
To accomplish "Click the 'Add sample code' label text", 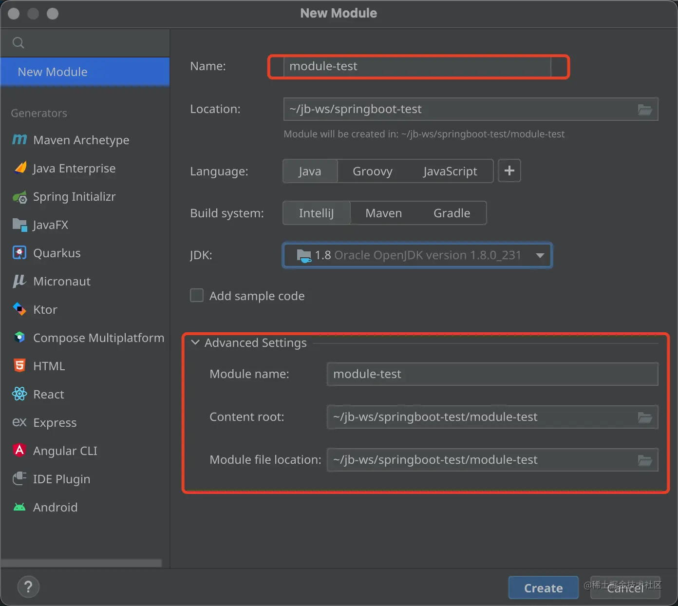I will coord(257,296).
